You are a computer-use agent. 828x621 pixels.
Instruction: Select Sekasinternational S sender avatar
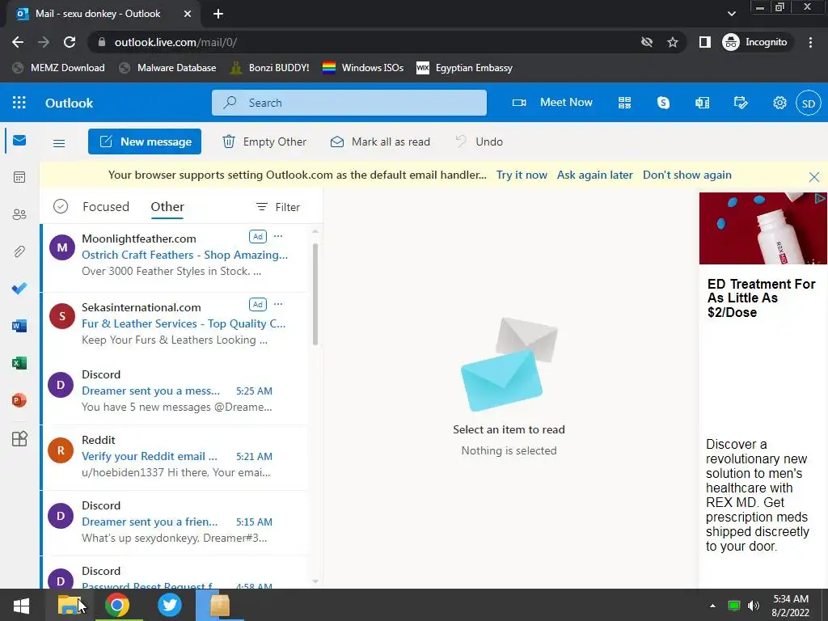point(61,316)
